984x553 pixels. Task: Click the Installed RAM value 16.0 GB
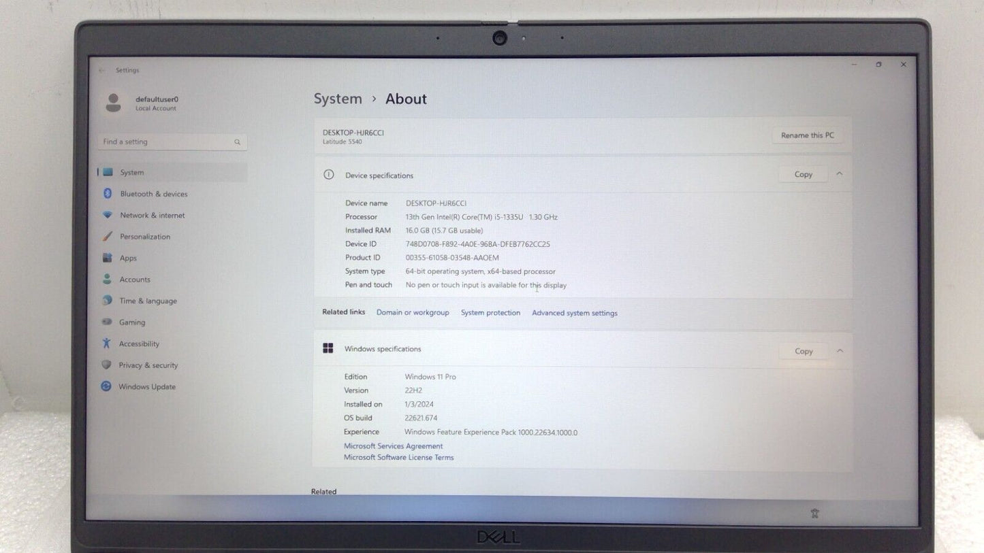pos(444,231)
